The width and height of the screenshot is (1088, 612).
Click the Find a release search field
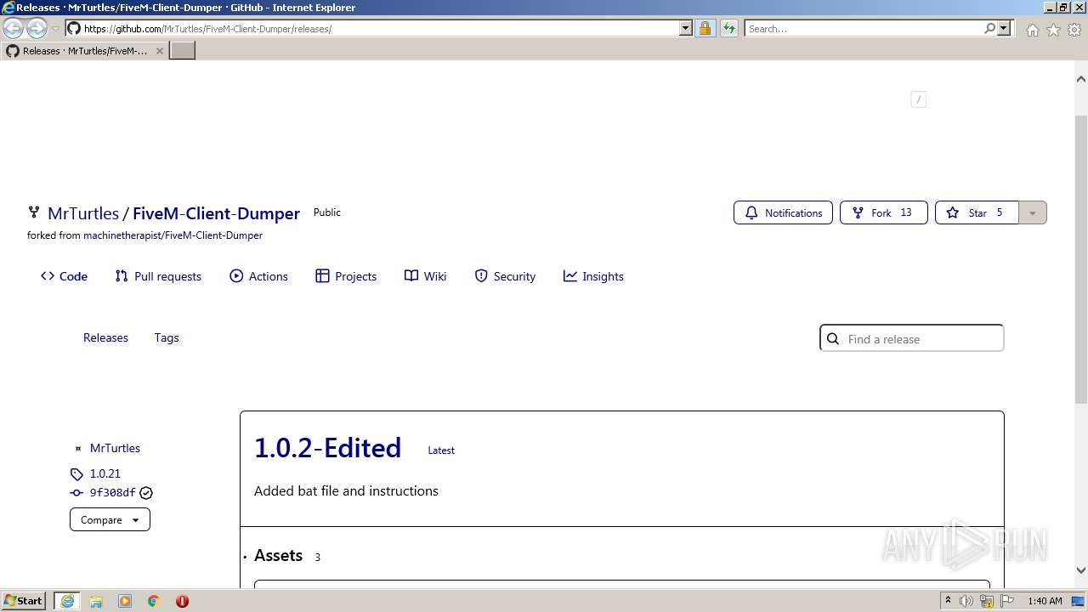point(911,338)
